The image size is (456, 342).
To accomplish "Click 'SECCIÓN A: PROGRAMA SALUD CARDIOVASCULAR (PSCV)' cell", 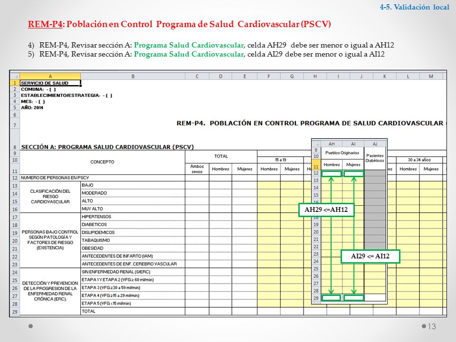I will coord(107,147).
